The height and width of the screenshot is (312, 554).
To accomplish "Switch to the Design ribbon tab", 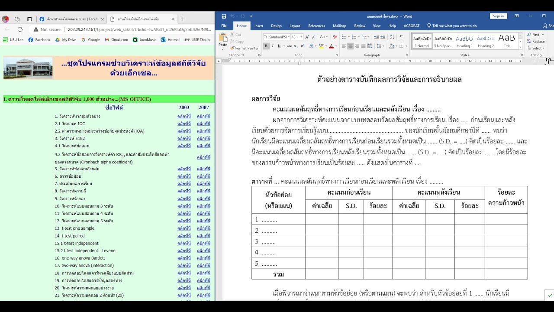I will (276, 26).
